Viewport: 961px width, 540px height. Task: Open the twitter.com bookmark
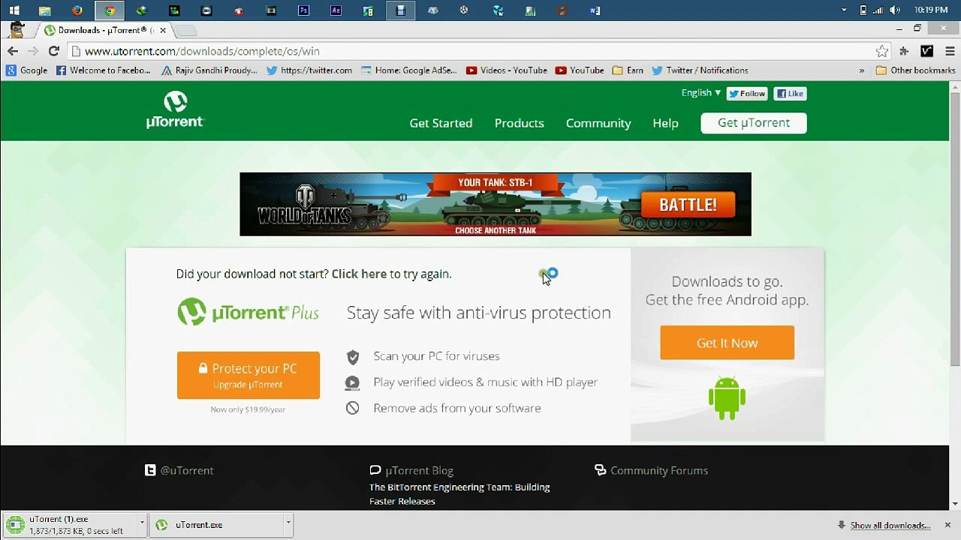(309, 70)
